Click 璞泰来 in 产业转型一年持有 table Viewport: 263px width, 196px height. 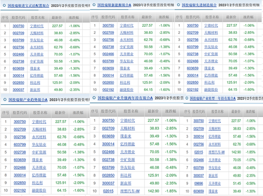coord(213,191)
